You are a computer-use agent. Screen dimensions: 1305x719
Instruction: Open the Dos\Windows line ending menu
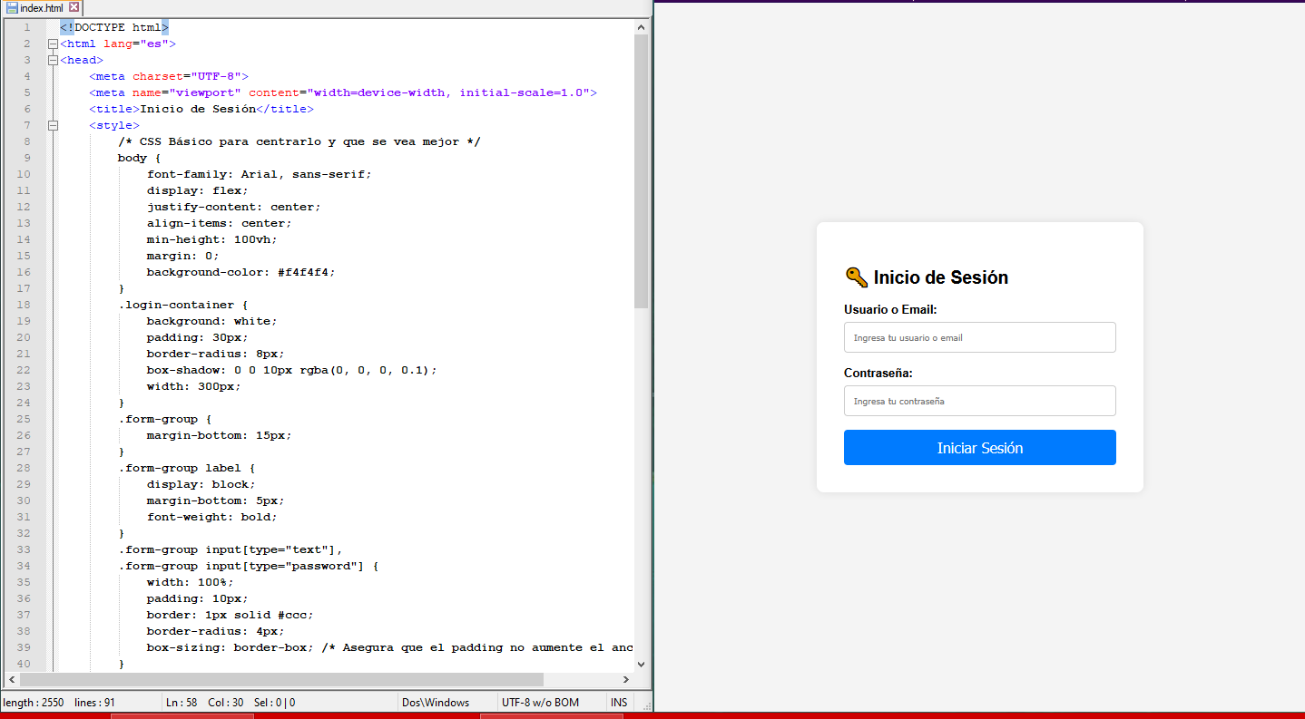pos(436,703)
